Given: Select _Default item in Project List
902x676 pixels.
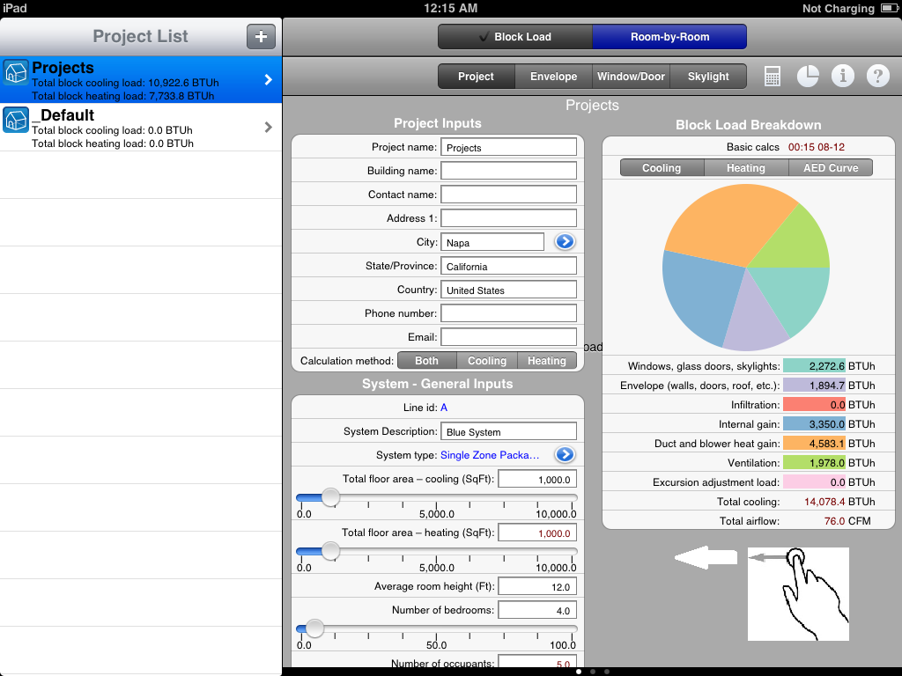Looking at the screenshot, I should pyautogui.click(x=141, y=127).
